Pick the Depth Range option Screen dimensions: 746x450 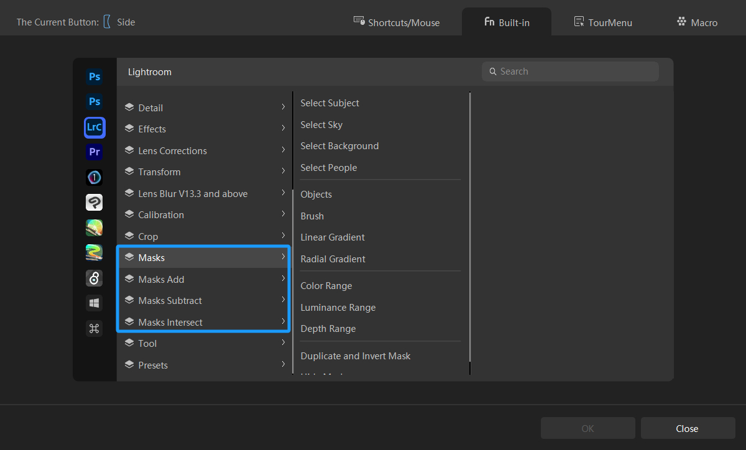(x=328, y=329)
